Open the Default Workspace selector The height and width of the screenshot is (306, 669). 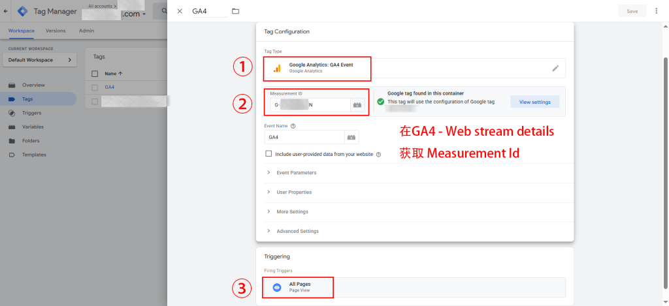click(x=40, y=60)
